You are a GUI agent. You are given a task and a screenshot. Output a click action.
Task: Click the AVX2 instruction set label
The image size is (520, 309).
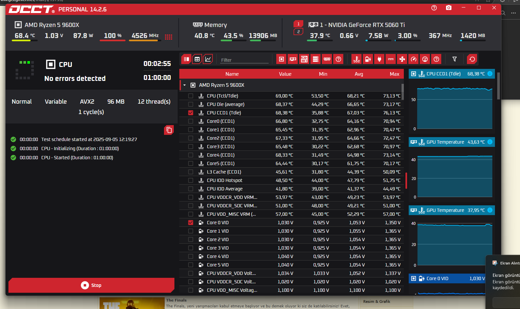[87, 102]
